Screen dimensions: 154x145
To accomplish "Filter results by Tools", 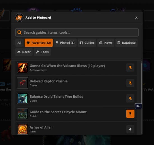I will (x=42, y=52).
